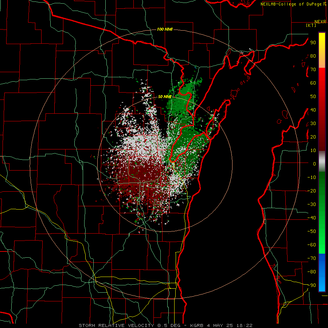Click the -80 value on the velocity scale
This screenshot has height=328, width=328.
pyautogui.click(x=312, y=272)
